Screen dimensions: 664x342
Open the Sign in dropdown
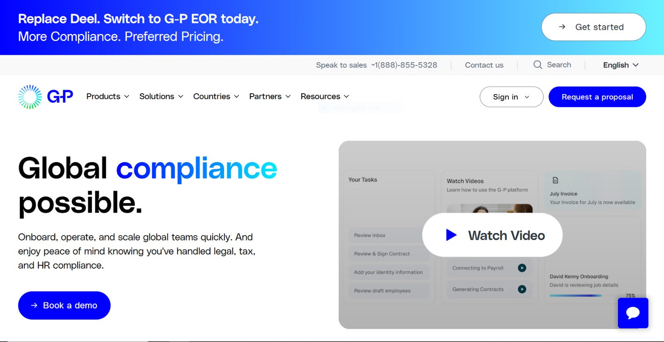tap(511, 97)
